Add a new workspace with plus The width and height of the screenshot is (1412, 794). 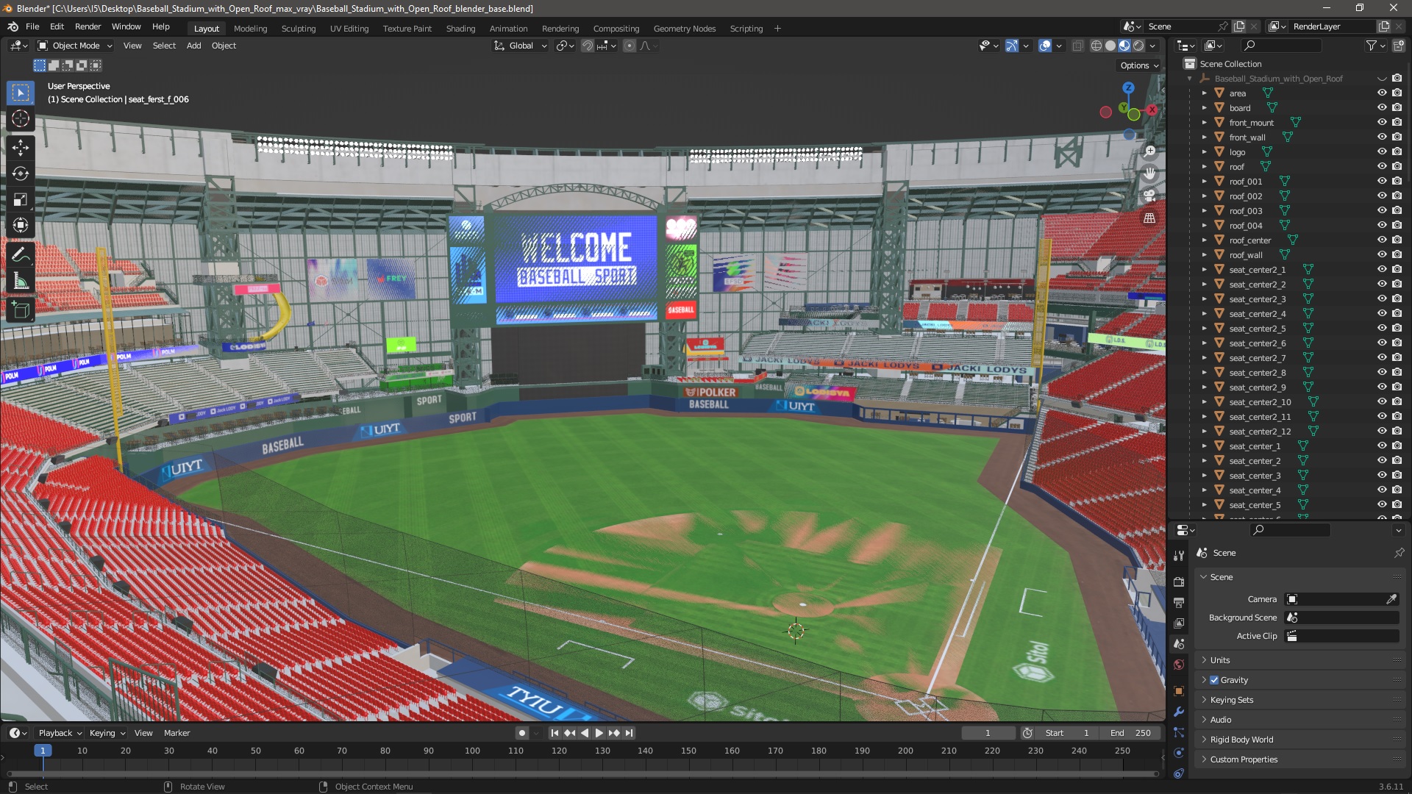click(777, 29)
